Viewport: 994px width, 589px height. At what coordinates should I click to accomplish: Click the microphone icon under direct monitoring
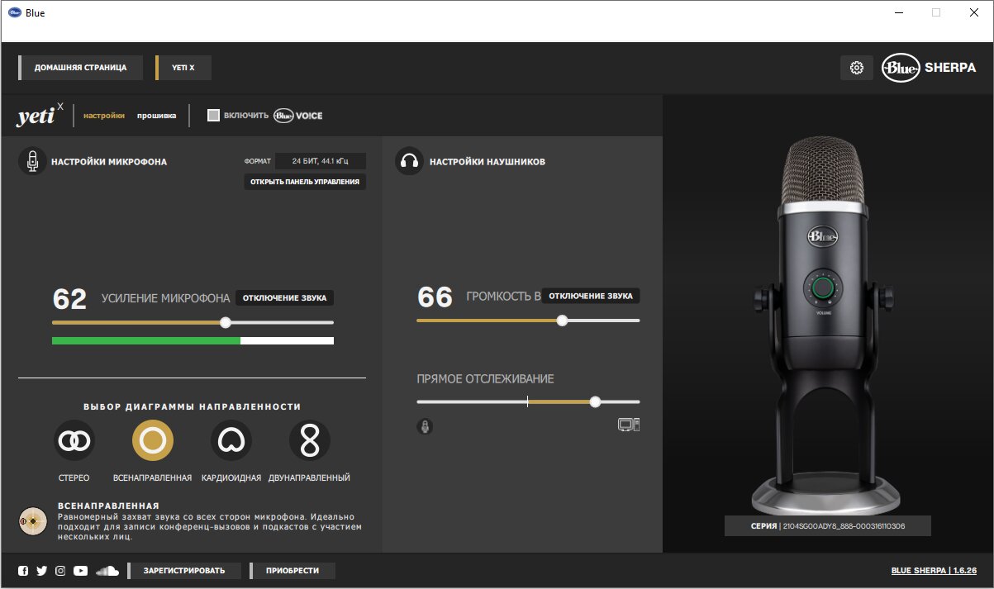[425, 426]
